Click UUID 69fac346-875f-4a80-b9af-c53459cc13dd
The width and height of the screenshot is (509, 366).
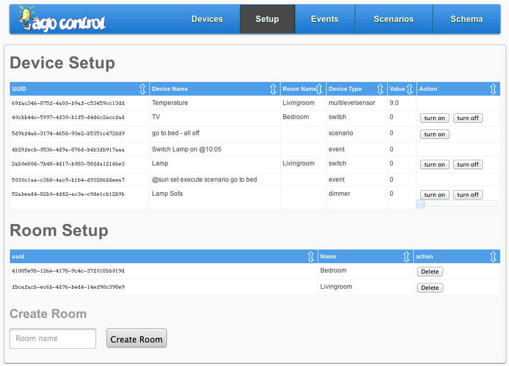click(x=68, y=103)
